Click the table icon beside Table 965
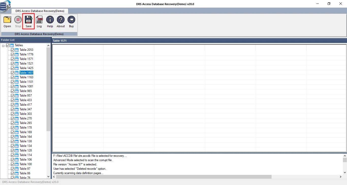 click(x=17, y=91)
